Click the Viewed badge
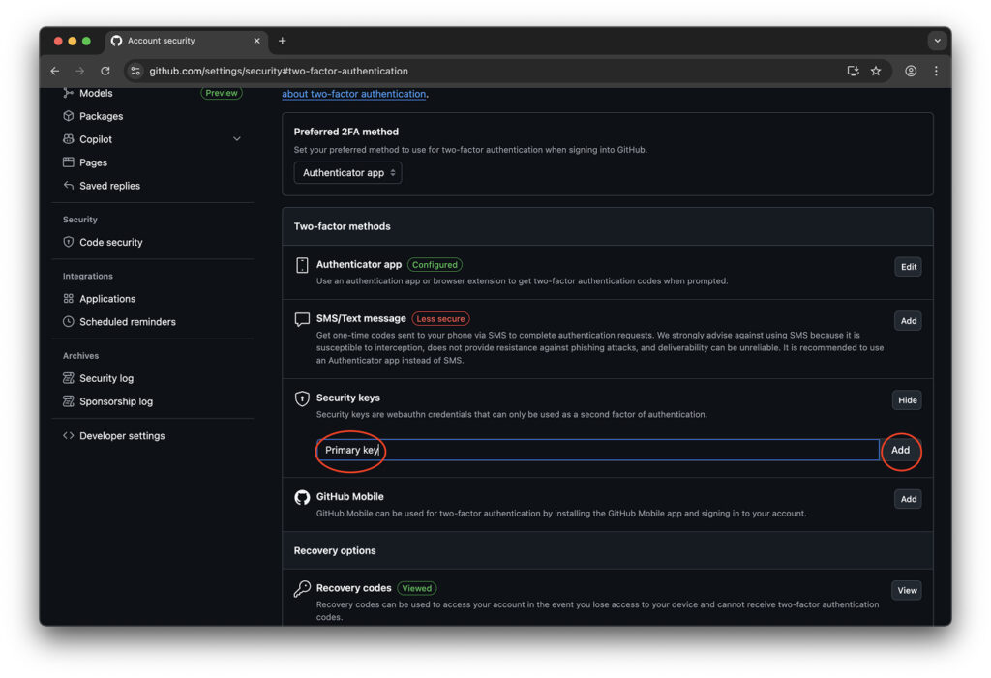The image size is (991, 678). coord(416,588)
